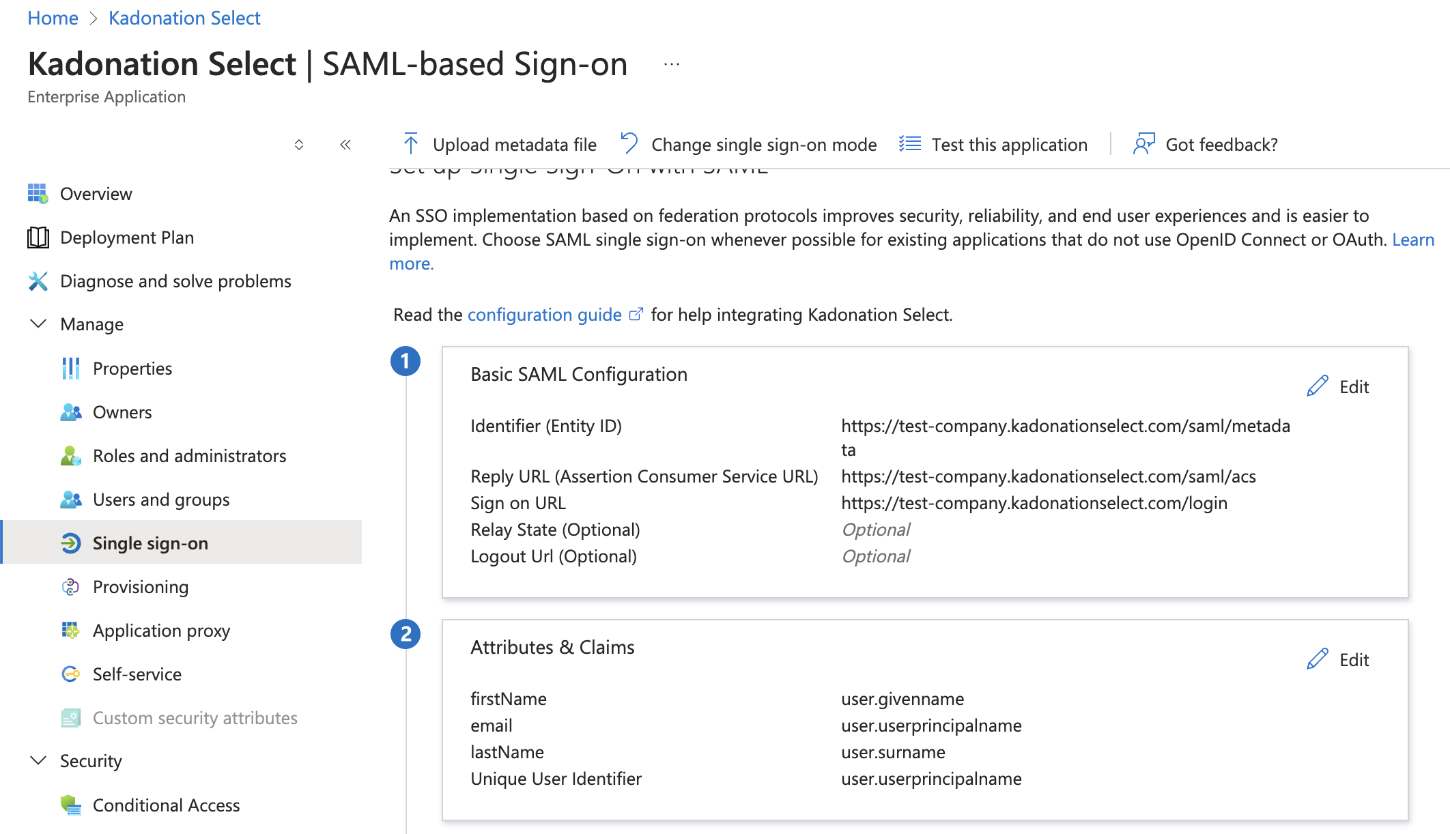This screenshot has width=1450, height=834.
Task: Open the configuration guide link
Action: (x=544, y=315)
